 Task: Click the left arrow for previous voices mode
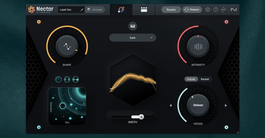coord(170,105)
